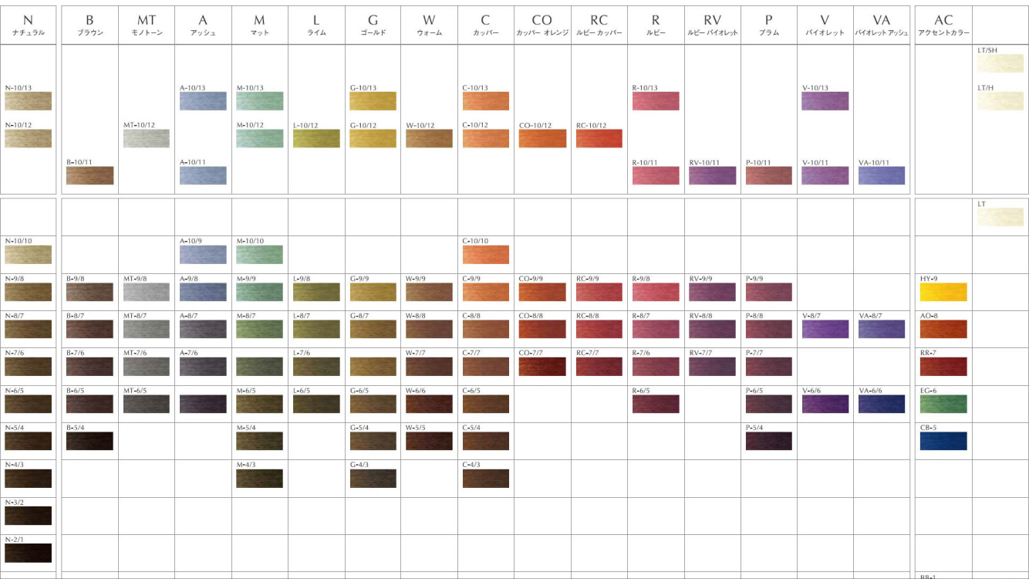Choose the W-10/12 warm swatch
The image size is (1029, 579).
(429, 138)
